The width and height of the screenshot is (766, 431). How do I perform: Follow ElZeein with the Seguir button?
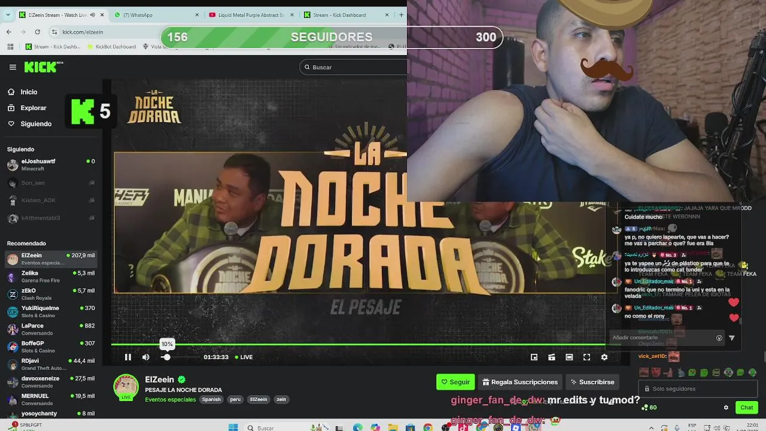pyautogui.click(x=455, y=382)
